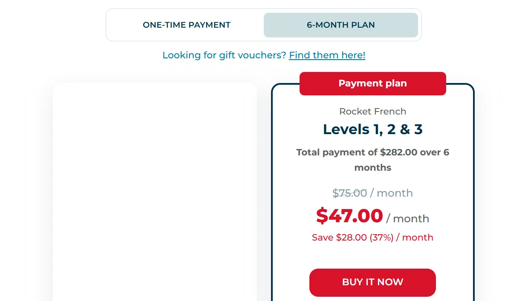The image size is (525, 301).
Task: Click the 'Looking for gift vouchers?' text
Action: pos(224,55)
